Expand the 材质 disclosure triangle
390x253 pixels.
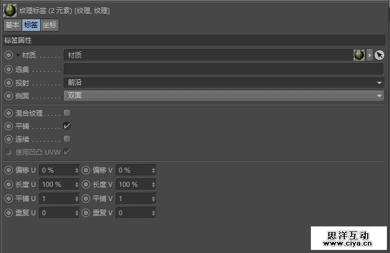coord(18,55)
